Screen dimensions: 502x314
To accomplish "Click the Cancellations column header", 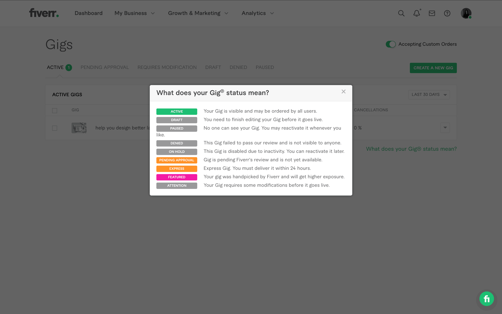I will pyautogui.click(x=371, y=110).
